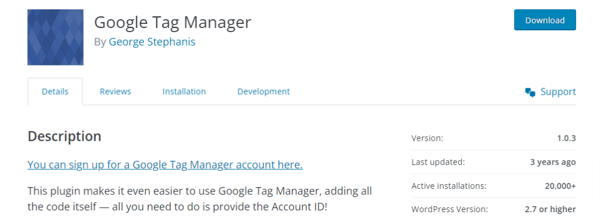Open the Installation tab
The height and width of the screenshot is (218, 600).
184,92
